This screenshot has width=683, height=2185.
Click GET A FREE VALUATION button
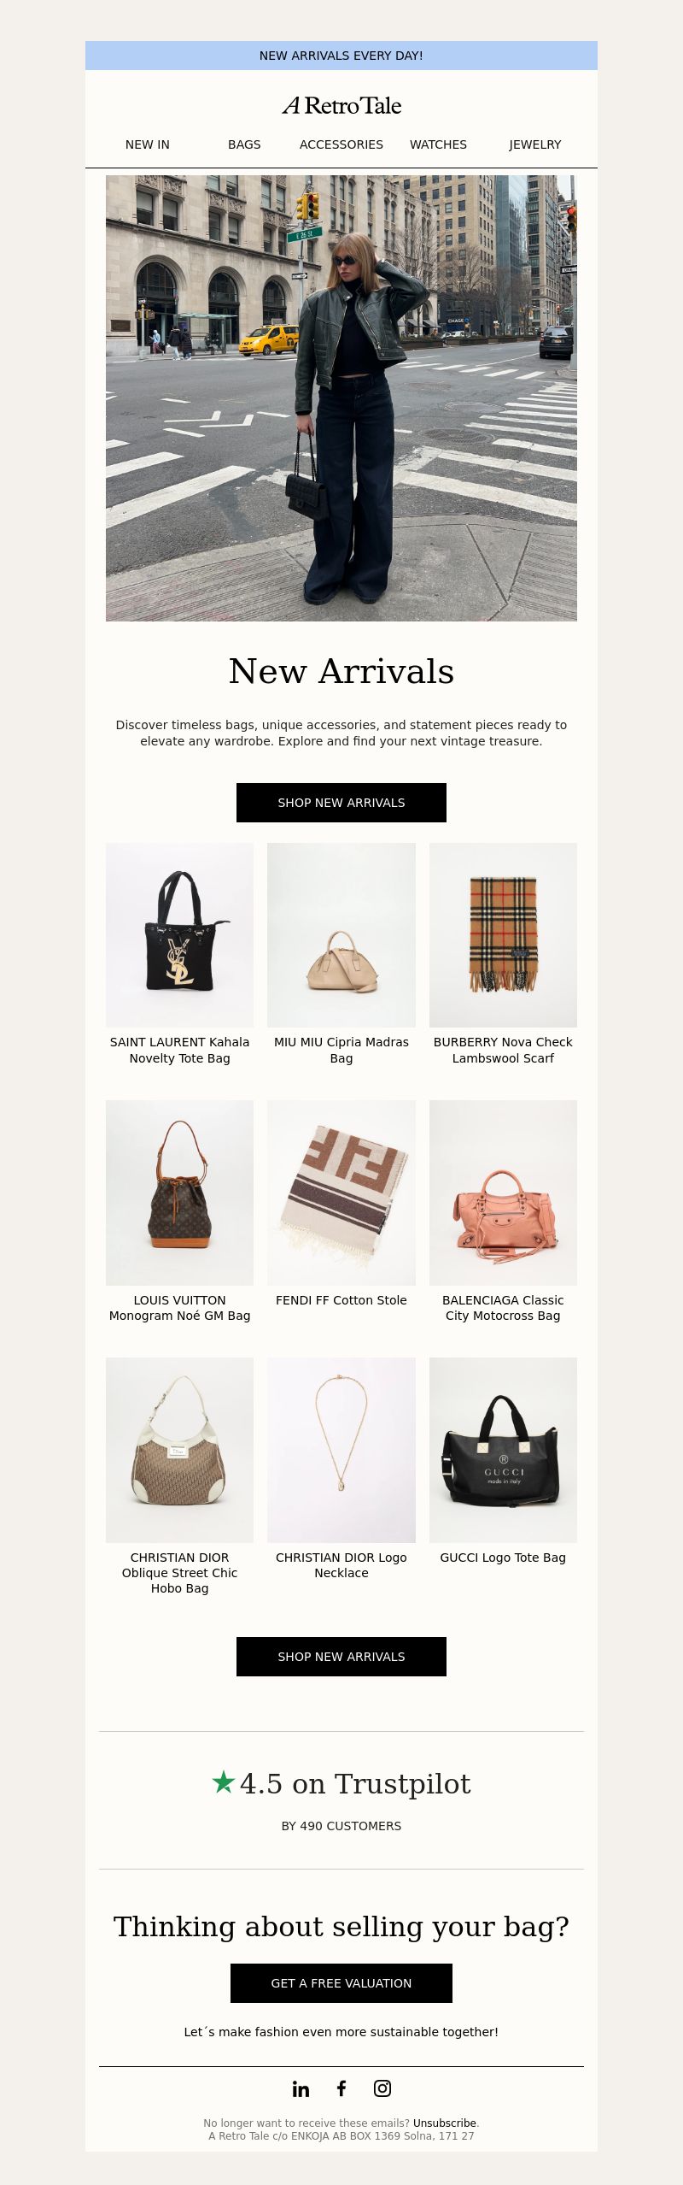(341, 1983)
